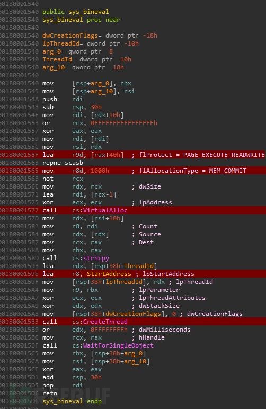Follow the VirtualAlloc call reference
This screenshot has width=266, height=409.
point(105,210)
